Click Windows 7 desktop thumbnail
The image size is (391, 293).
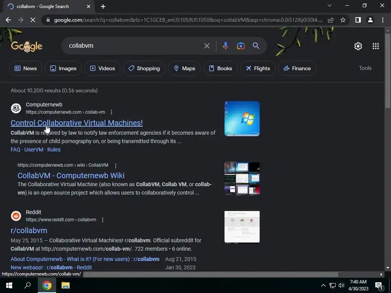coord(242,119)
